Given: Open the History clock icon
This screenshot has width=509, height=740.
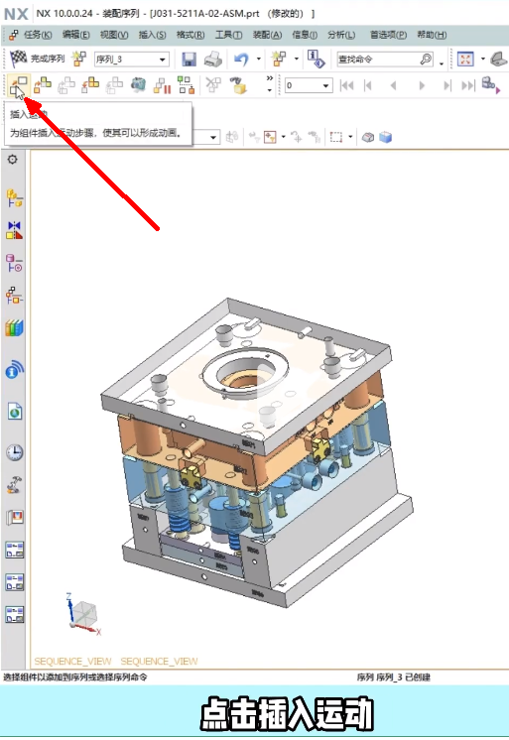Looking at the screenshot, I should coord(14,452).
